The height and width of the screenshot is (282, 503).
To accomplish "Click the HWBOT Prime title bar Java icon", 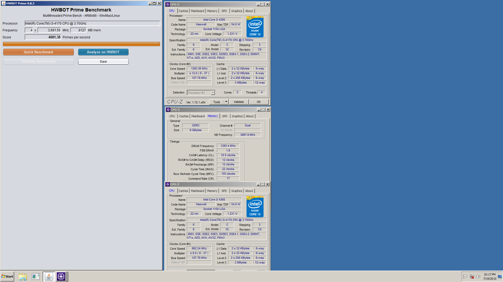I will coord(3,3).
